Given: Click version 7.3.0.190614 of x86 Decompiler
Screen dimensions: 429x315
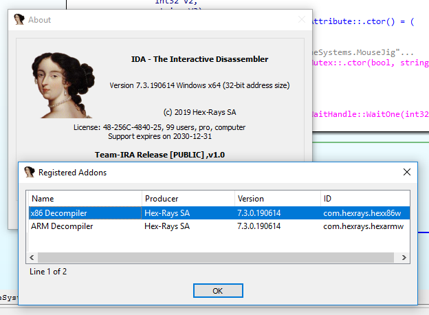Looking at the screenshot, I should pyautogui.click(x=258, y=213).
